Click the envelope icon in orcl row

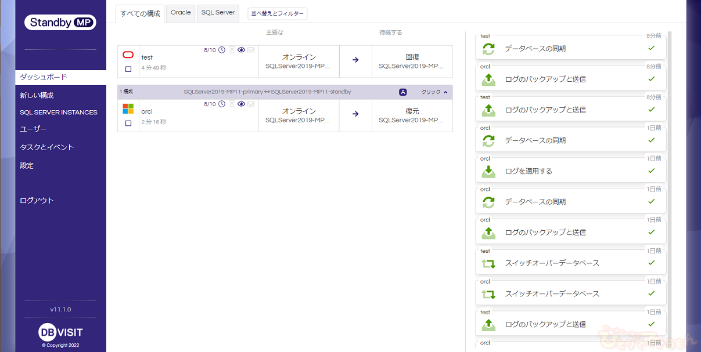pyautogui.click(x=251, y=104)
